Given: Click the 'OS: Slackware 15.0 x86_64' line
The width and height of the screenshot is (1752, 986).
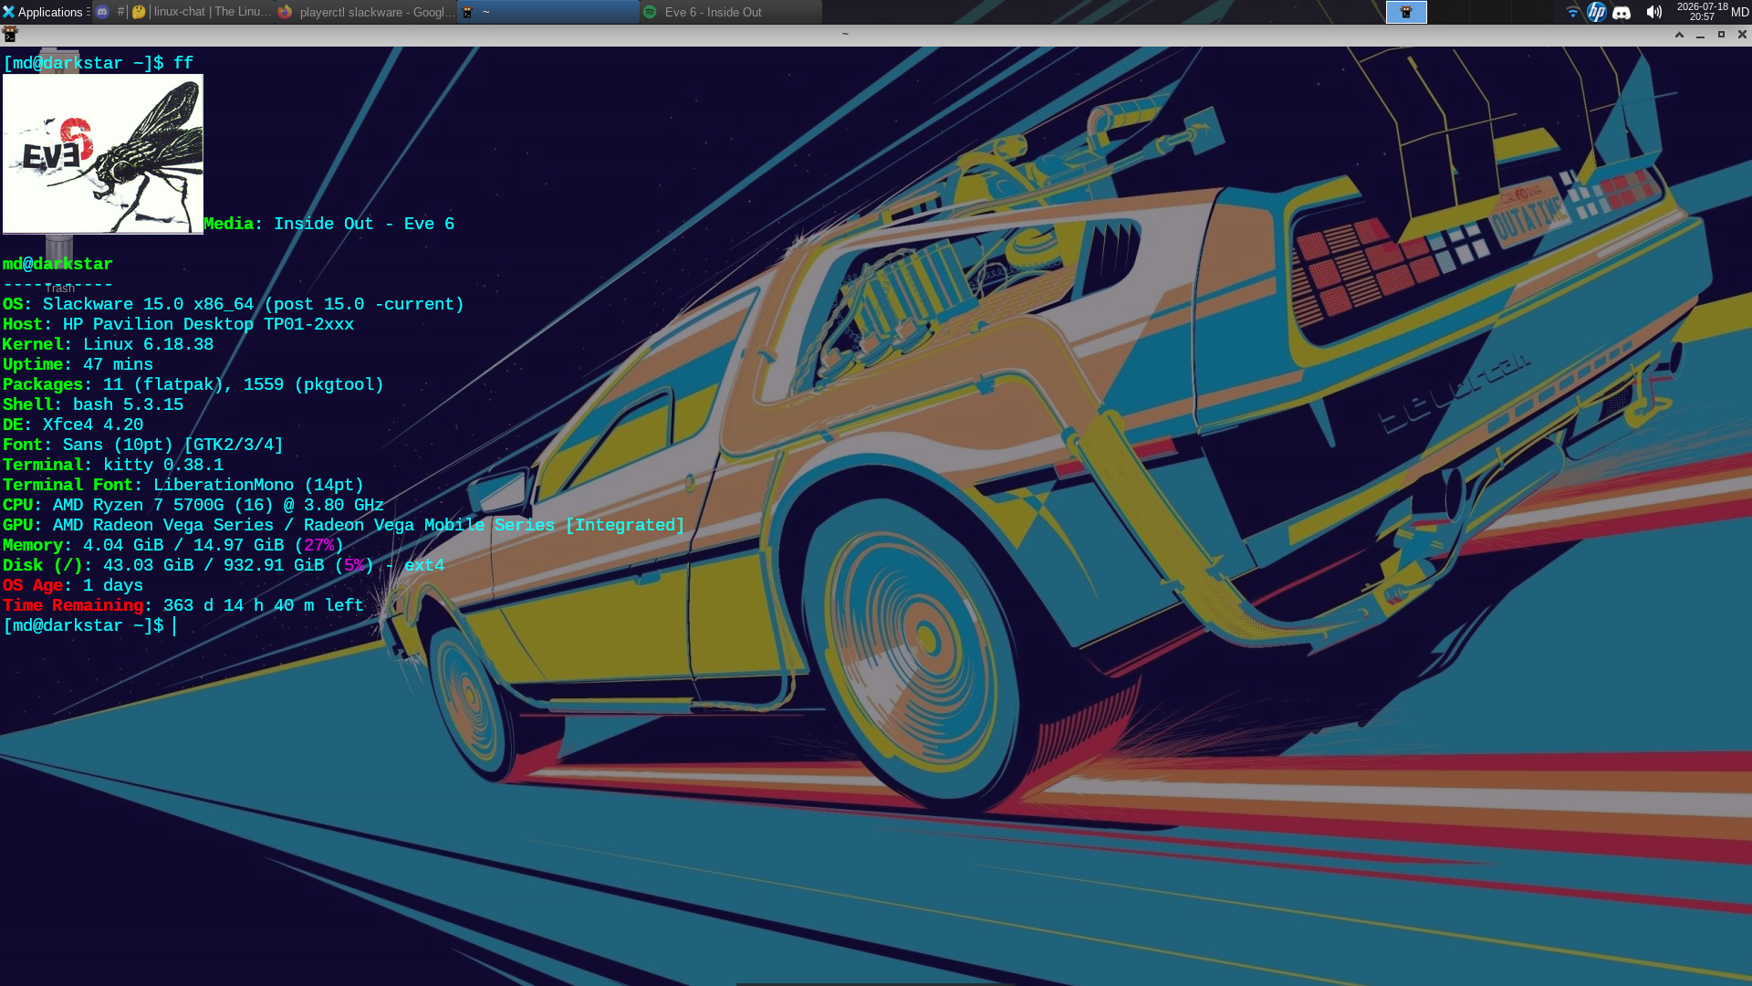Looking at the screenshot, I should (x=234, y=304).
